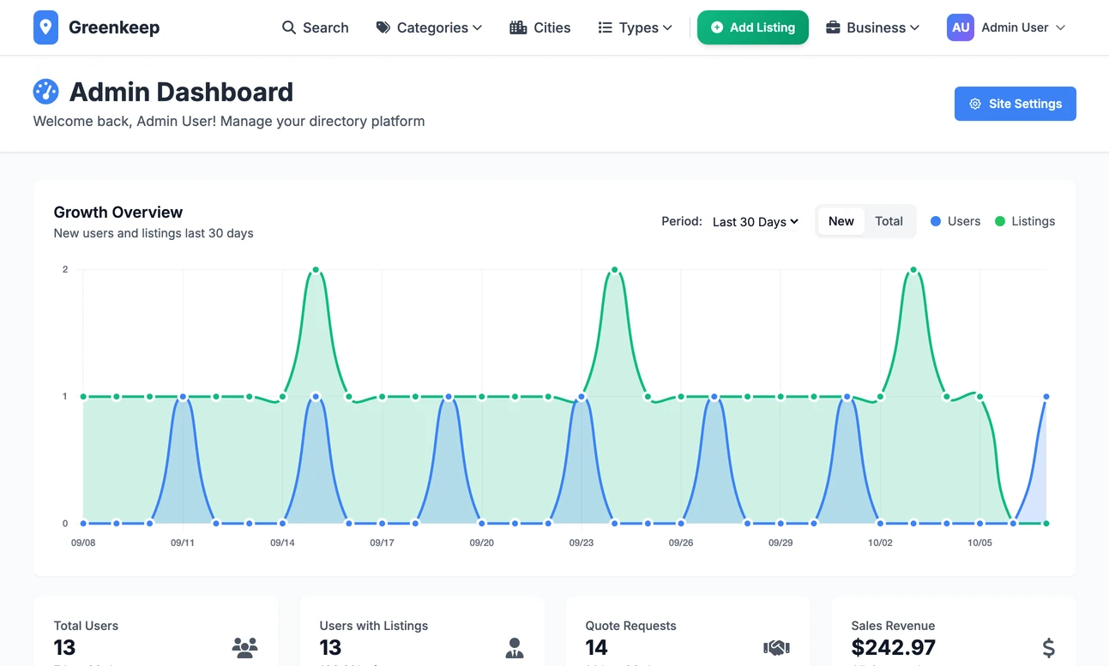1109x666 pixels.
Task: Click the Sales Revenue dollar sign icon
Action: click(x=1048, y=648)
